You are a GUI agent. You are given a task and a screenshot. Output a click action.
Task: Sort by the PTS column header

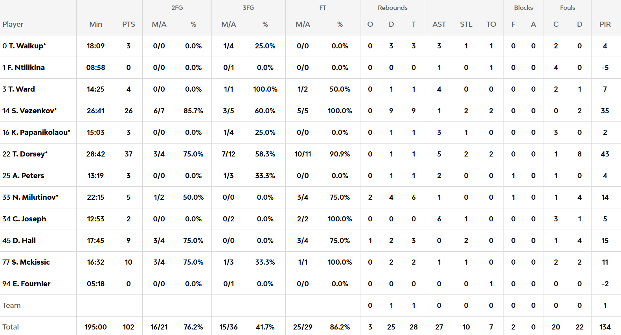pyautogui.click(x=129, y=24)
